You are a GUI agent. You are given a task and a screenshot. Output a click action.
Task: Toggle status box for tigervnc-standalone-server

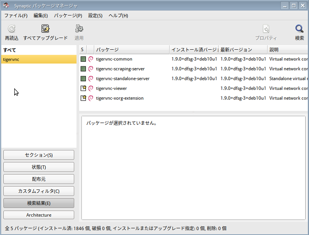pyautogui.click(x=83, y=78)
